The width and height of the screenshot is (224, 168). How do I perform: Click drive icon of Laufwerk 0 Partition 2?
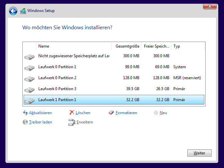(x=29, y=79)
